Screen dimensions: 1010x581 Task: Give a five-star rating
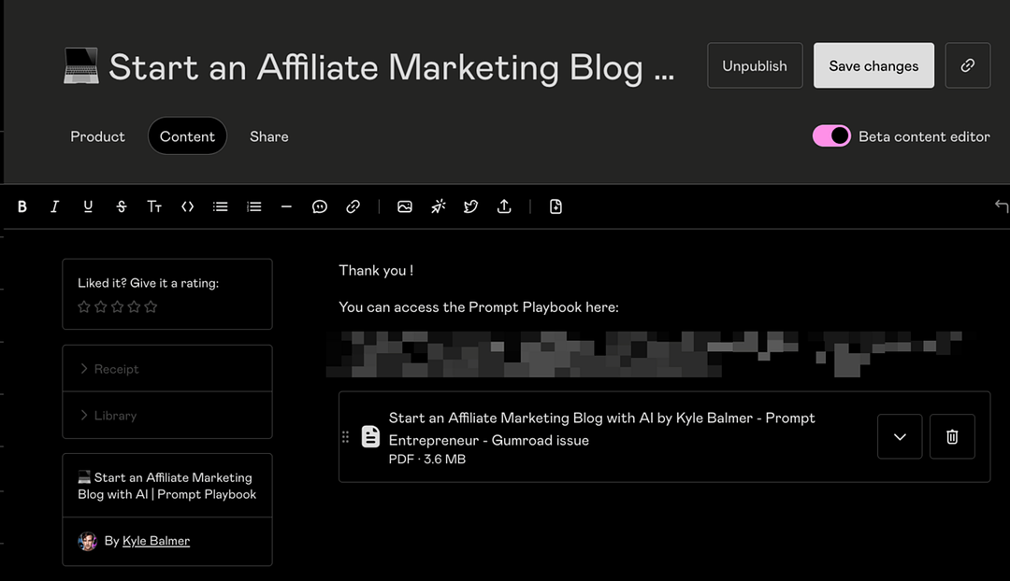tap(151, 307)
